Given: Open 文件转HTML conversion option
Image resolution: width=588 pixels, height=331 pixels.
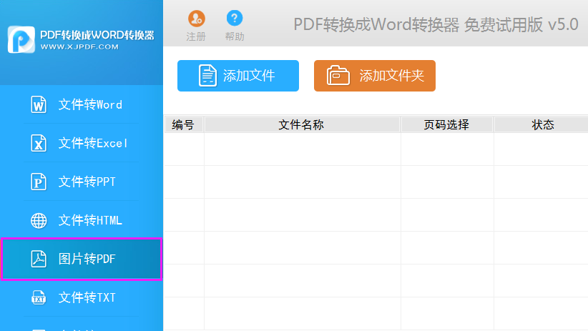Looking at the screenshot, I should (x=82, y=220).
